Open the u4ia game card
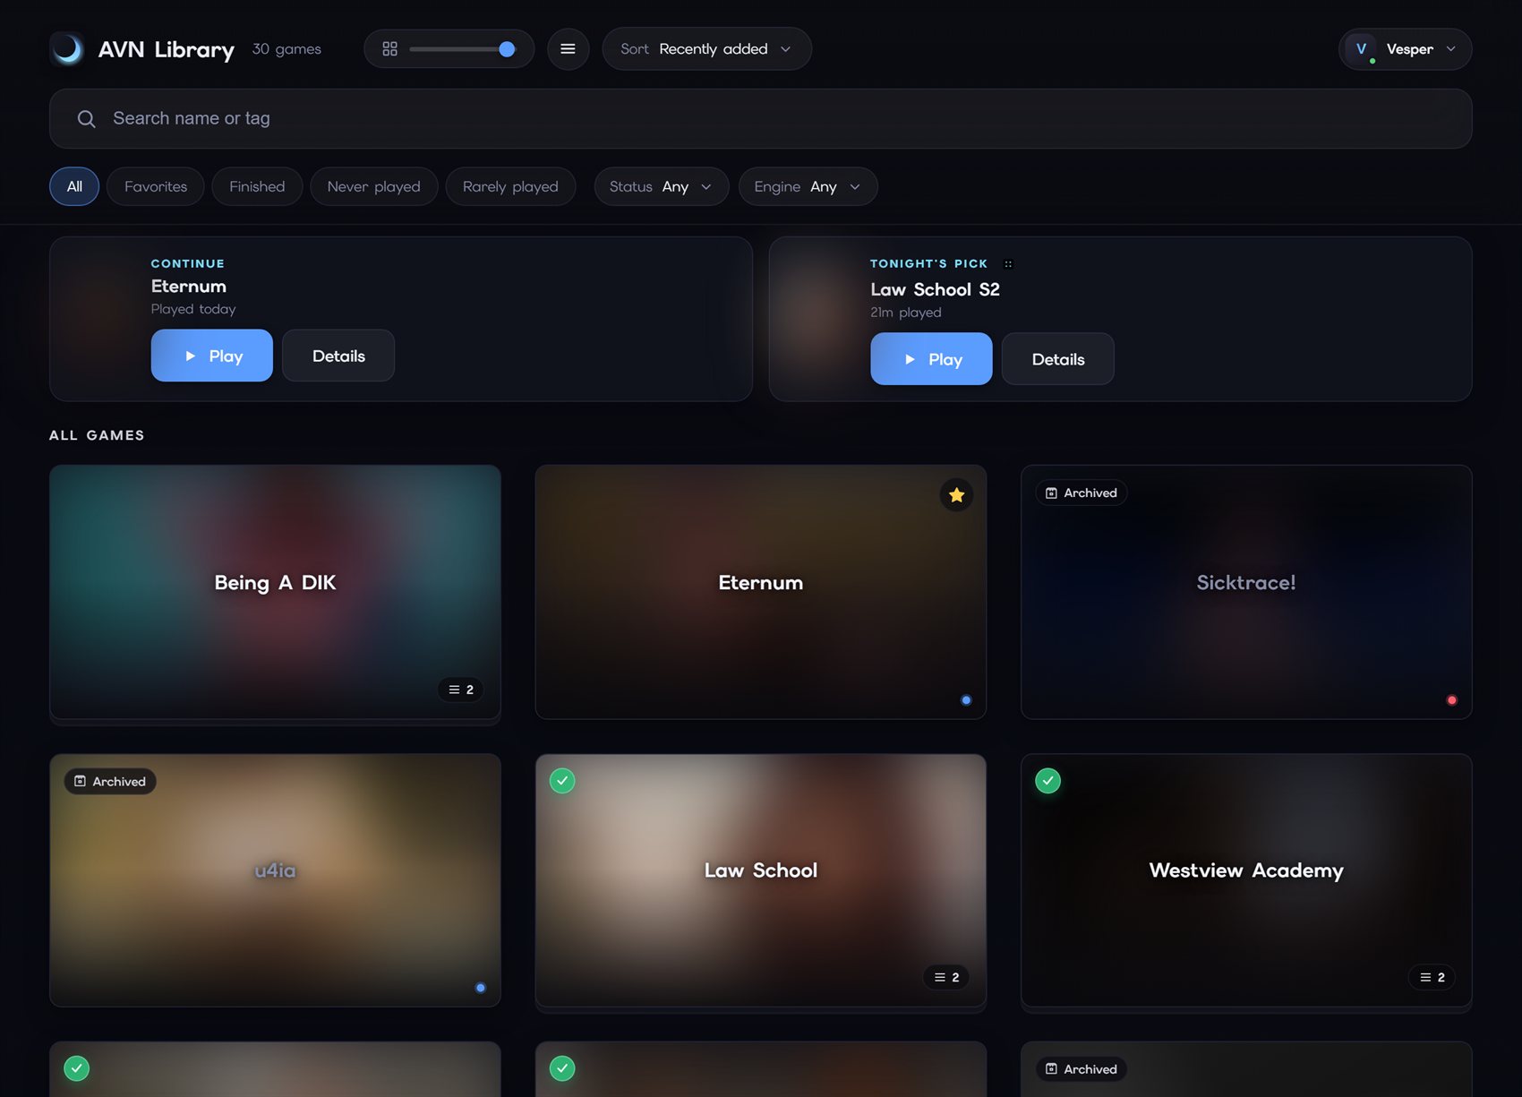The width and height of the screenshot is (1522, 1097). tap(275, 880)
